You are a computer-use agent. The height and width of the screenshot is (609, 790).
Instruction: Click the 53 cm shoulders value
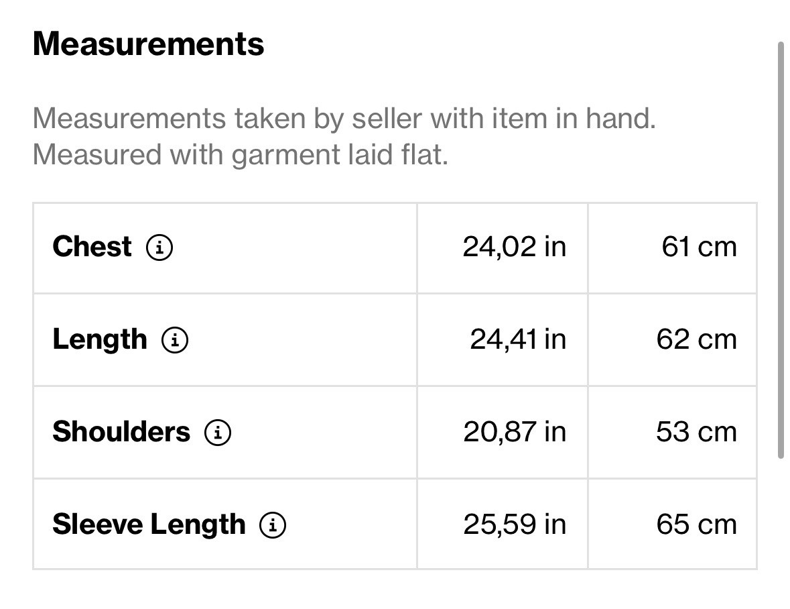coord(696,432)
